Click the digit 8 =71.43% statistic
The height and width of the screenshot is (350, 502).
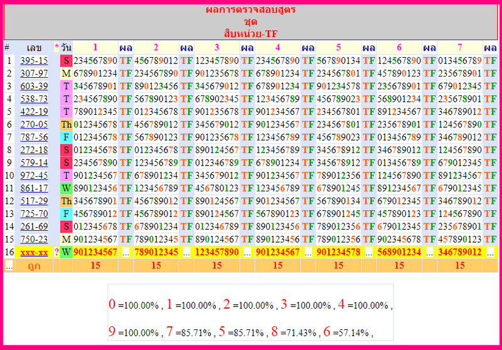pos(294,332)
